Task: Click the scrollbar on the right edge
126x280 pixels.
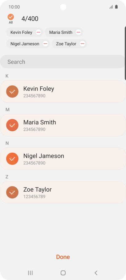Action: point(125,53)
